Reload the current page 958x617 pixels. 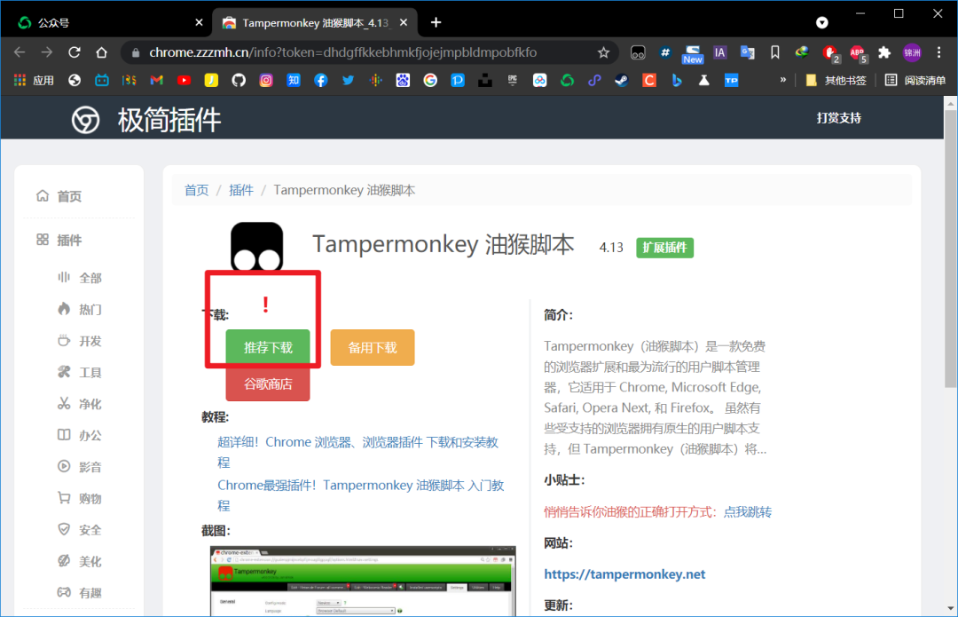[75, 52]
